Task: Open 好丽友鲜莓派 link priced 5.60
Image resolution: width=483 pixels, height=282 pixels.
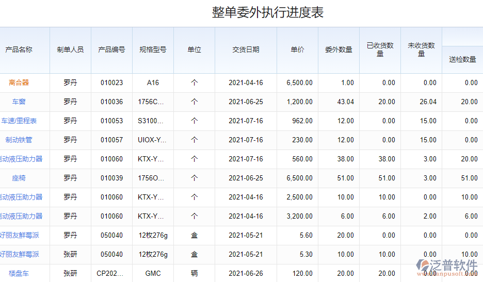Action: point(20,235)
